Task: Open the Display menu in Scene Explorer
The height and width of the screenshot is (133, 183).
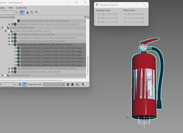Action: point(3,8)
